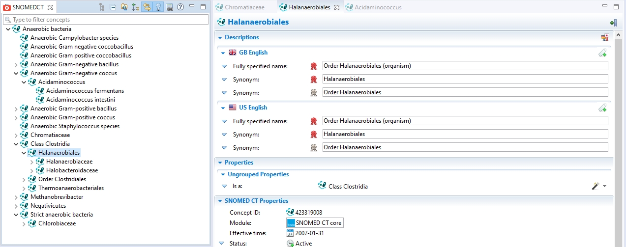
Task: Click the folder with blue arrow toolbar icon
Action: click(124, 7)
